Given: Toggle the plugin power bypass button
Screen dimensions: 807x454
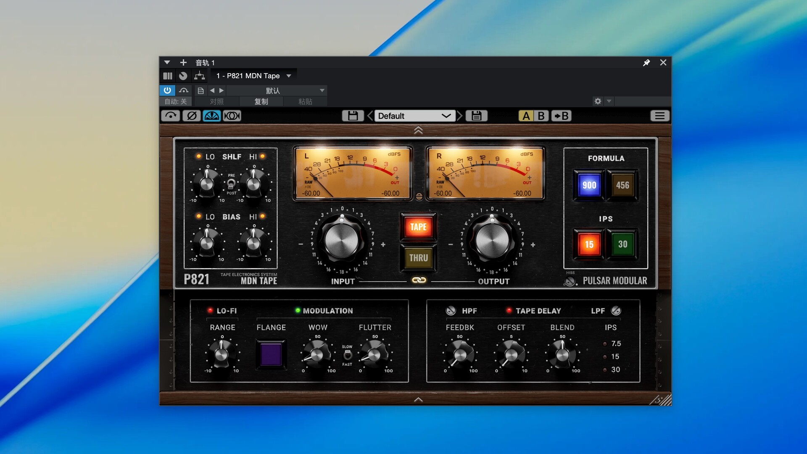Looking at the screenshot, I should [167, 90].
